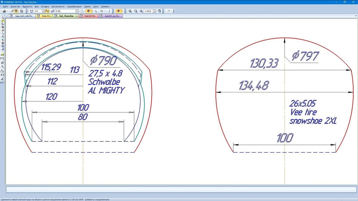Image resolution: width=358 pixels, height=201 pixels.
Task: Switch to the logo_torX_LAB.frw tab
Action: 24,16
